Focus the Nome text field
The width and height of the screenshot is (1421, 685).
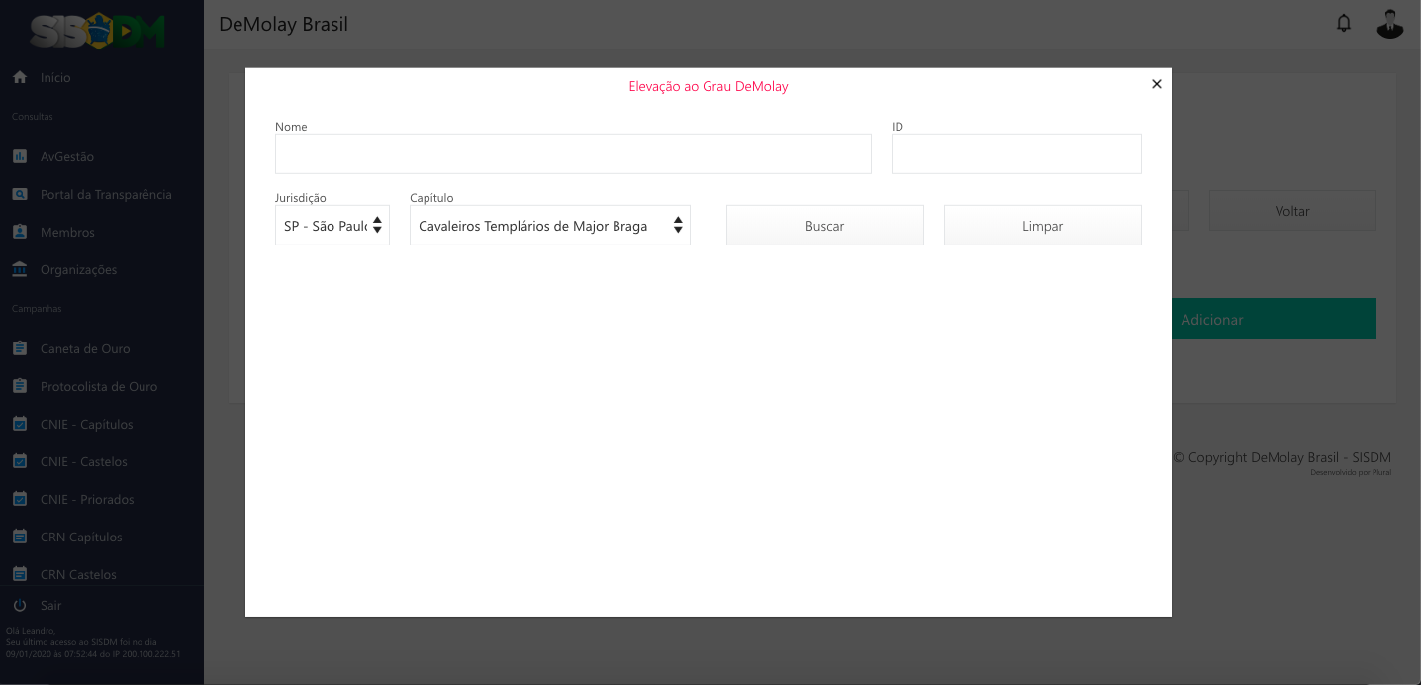[x=573, y=154]
